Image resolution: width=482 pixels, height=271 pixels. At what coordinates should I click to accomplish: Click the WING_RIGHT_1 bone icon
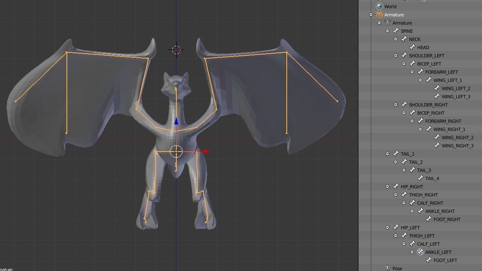tap(429, 129)
